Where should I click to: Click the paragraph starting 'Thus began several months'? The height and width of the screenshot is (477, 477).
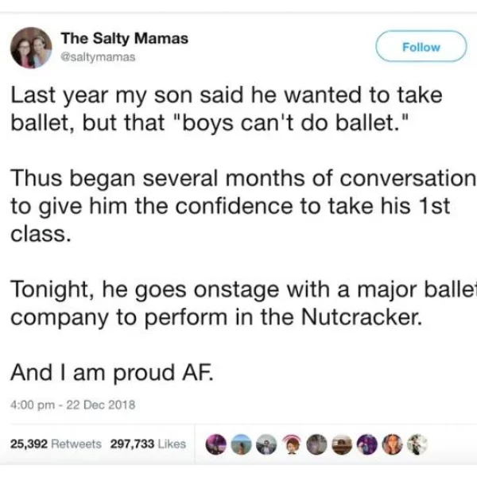click(243, 206)
